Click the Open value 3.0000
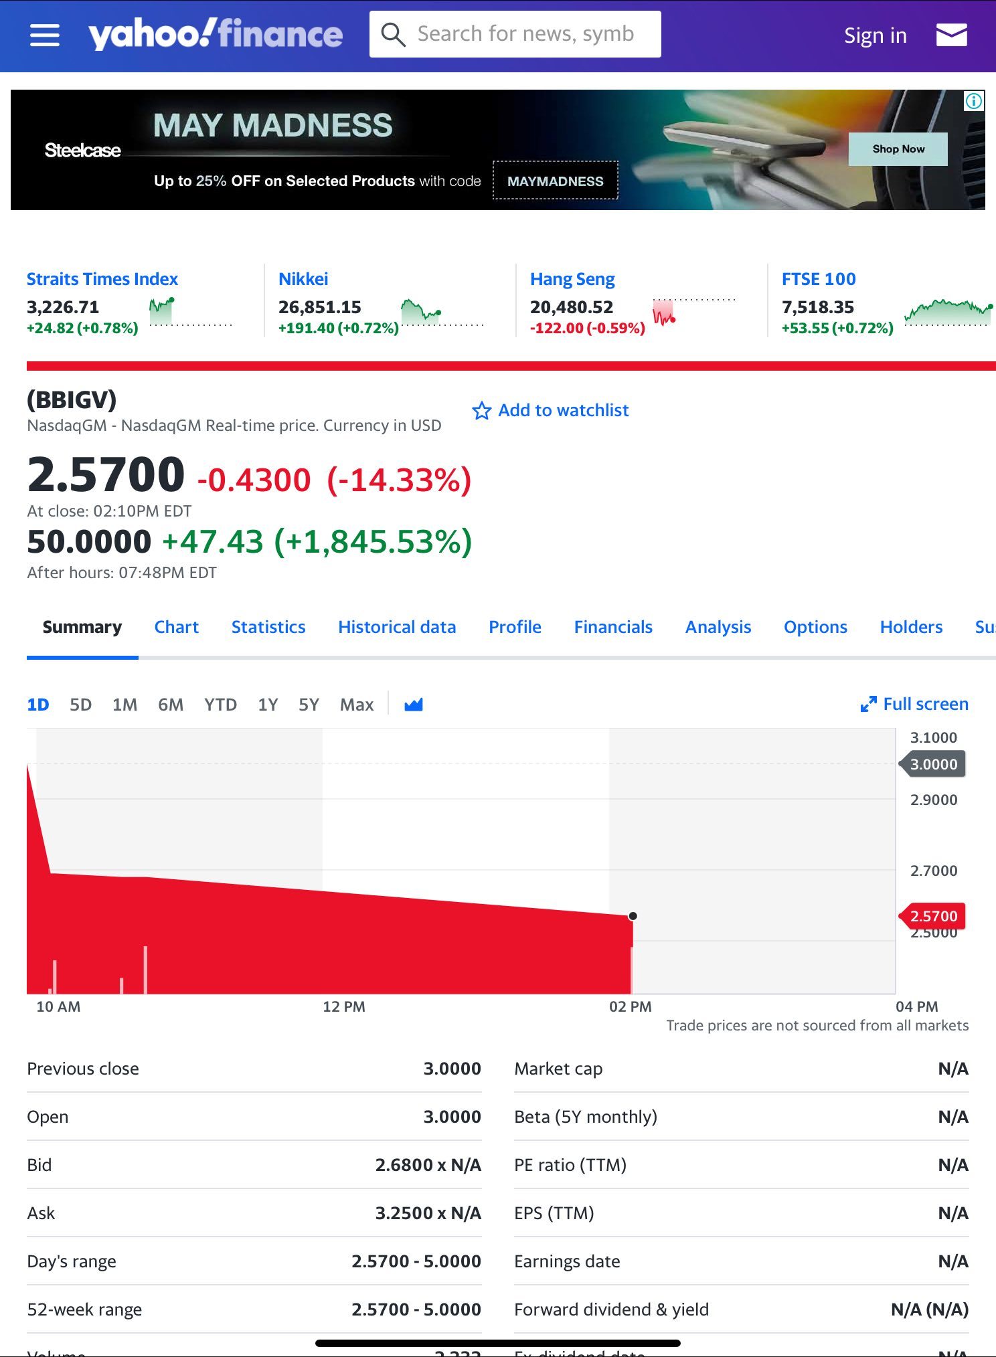This screenshot has height=1357, width=996. (x=452, y=1117)
